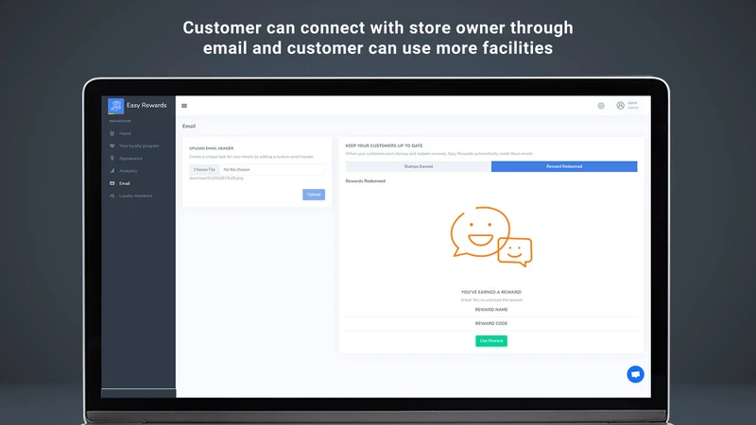Click the Email page heading
This screenshot has width=756, height=425.
coord(189,127)
